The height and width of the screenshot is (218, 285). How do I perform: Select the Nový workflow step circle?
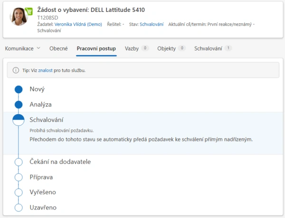coord(19,89)
